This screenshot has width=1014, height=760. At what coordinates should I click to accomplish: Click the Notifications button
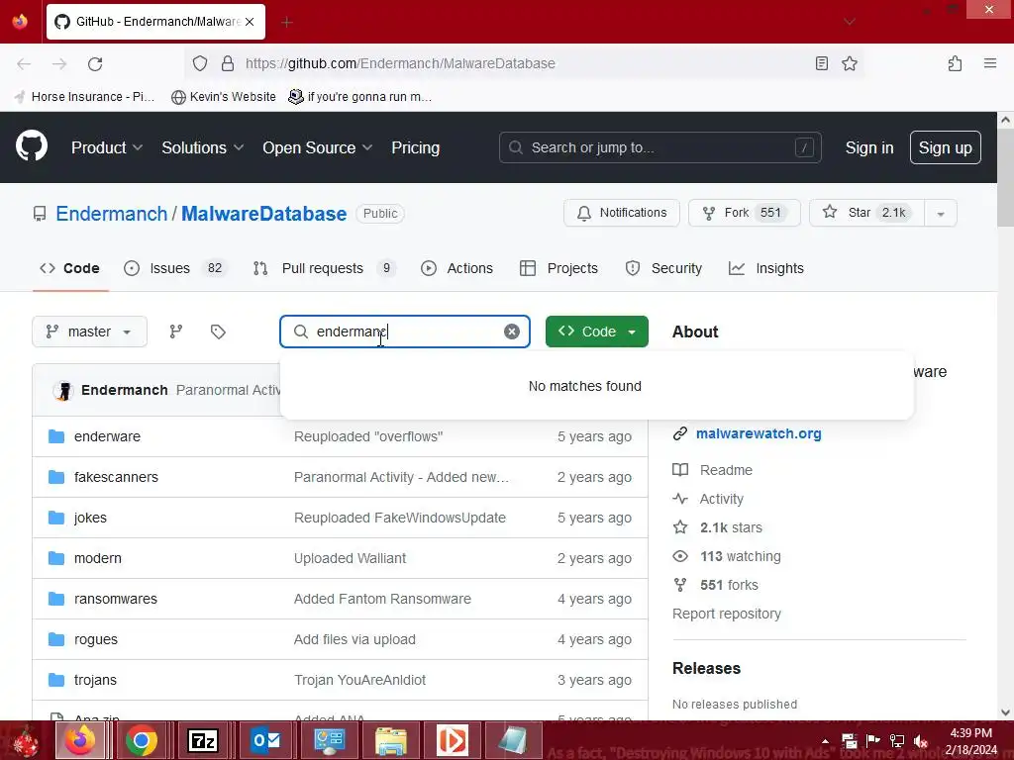tap(622, 213)
